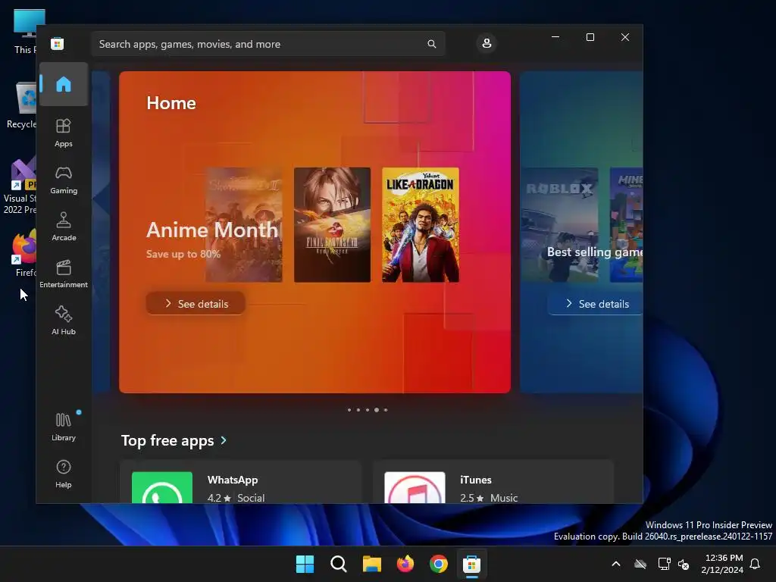Launch Firefox from the taskbar
This screenshot has height=582, width=776.
(x=405, y=564)
